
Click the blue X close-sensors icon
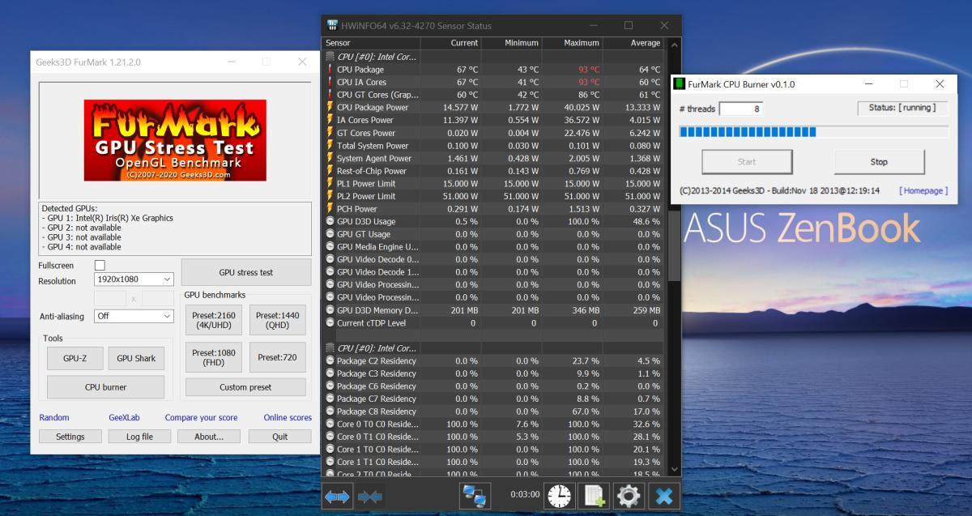(x=663, y=496)
